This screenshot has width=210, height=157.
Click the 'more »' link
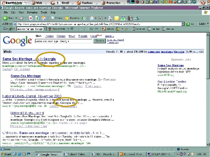pyautogui.click(x=109, y=36)
